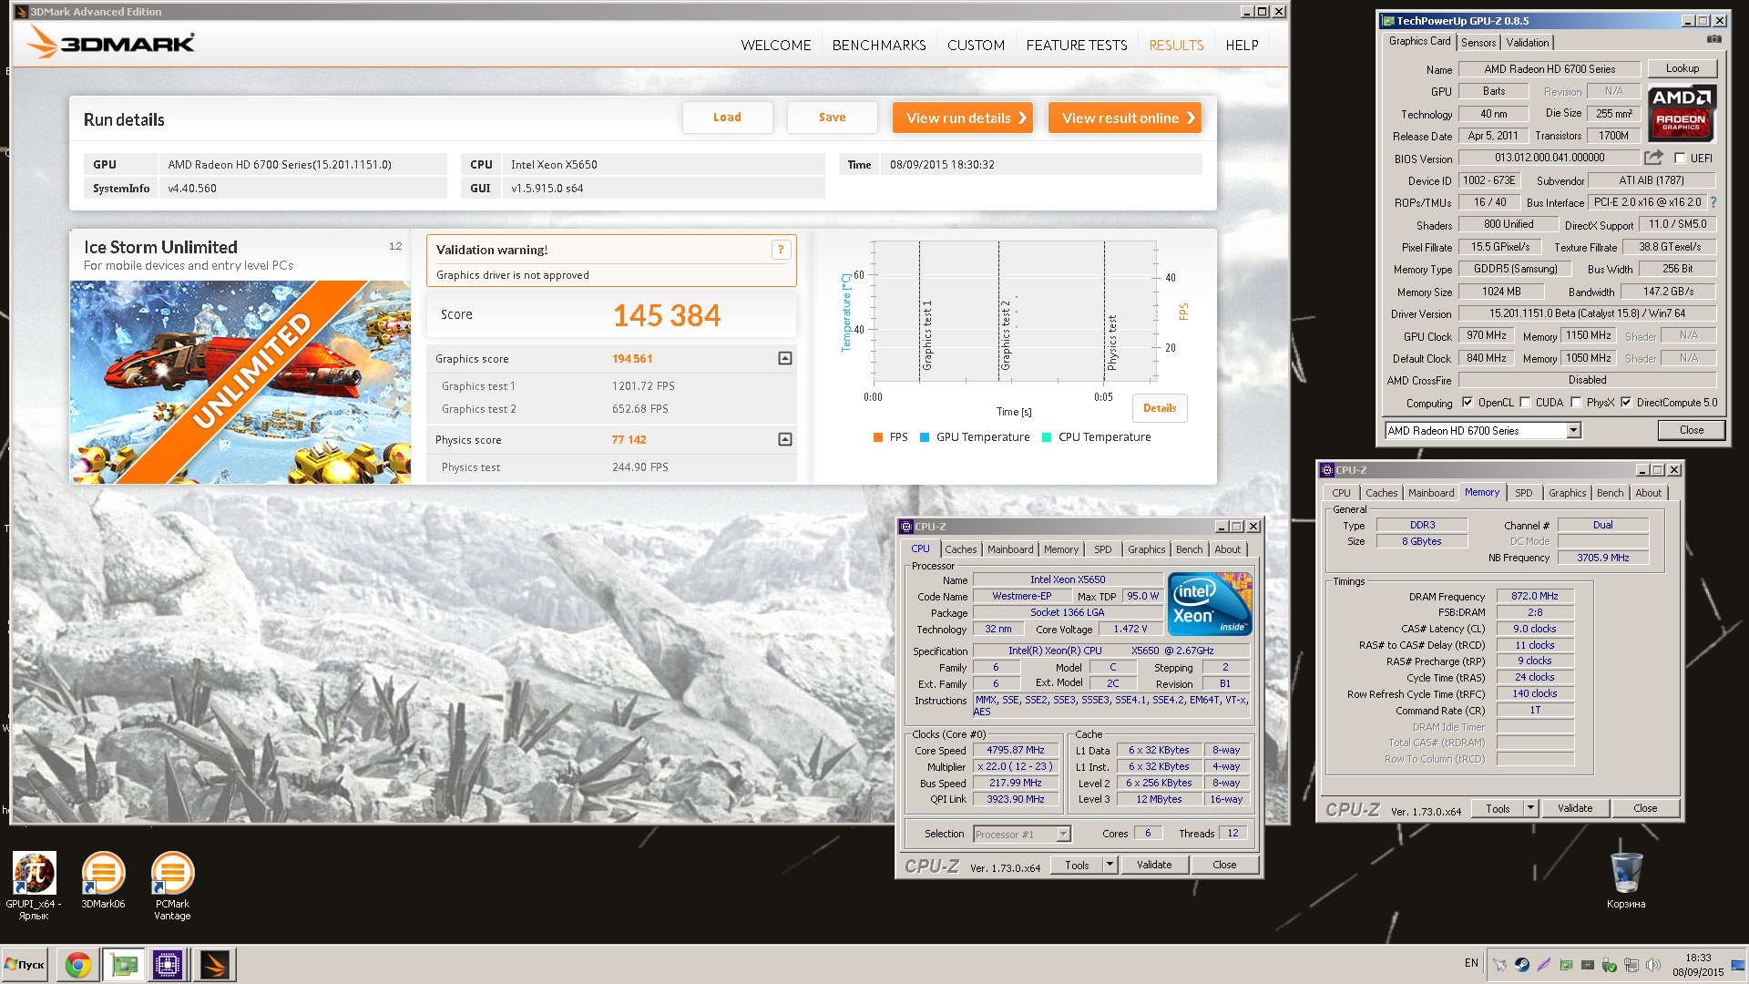Click the safely remove hardware tray icon
The width and height of the screenshot is (1749, 984).
pyautogui.click(x=1610, y=964)
